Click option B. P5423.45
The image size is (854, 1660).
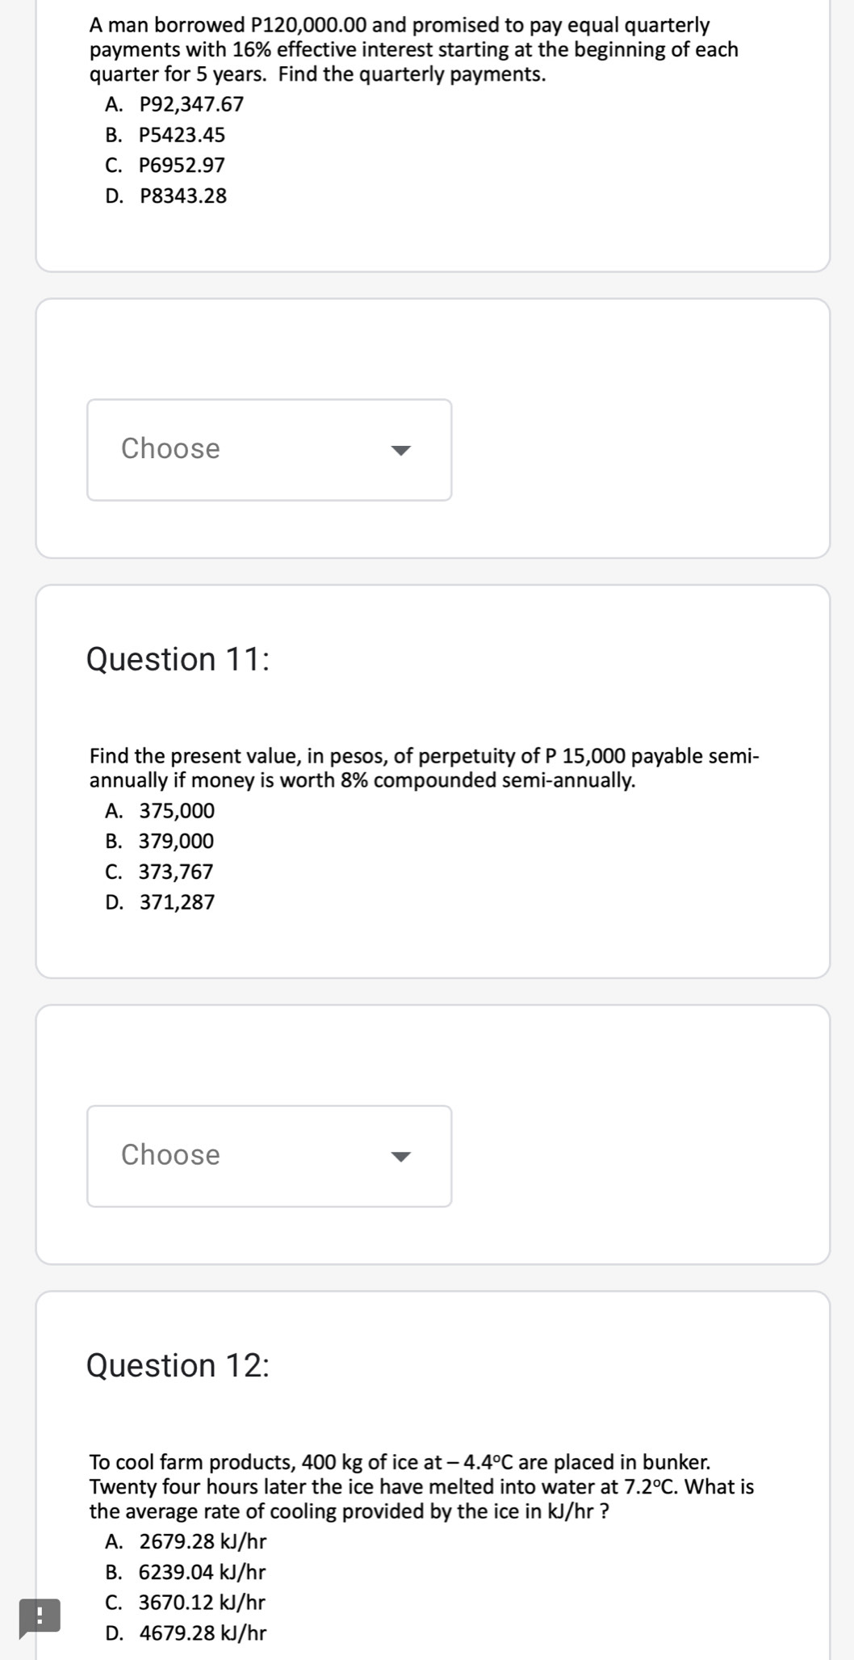tap(165, 135)
